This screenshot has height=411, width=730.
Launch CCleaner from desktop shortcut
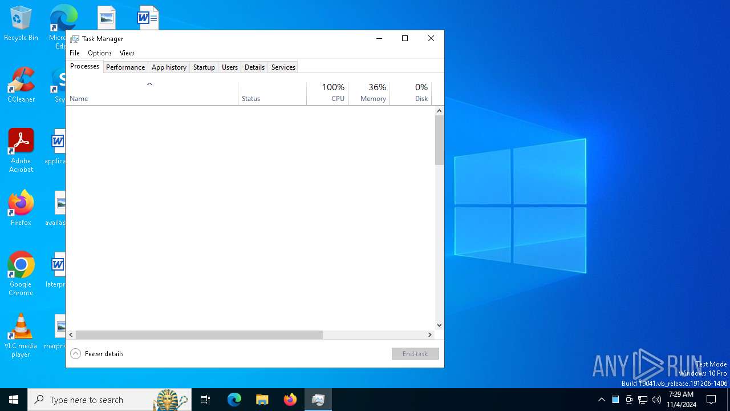pyautogui.click(x=21, y=86)
